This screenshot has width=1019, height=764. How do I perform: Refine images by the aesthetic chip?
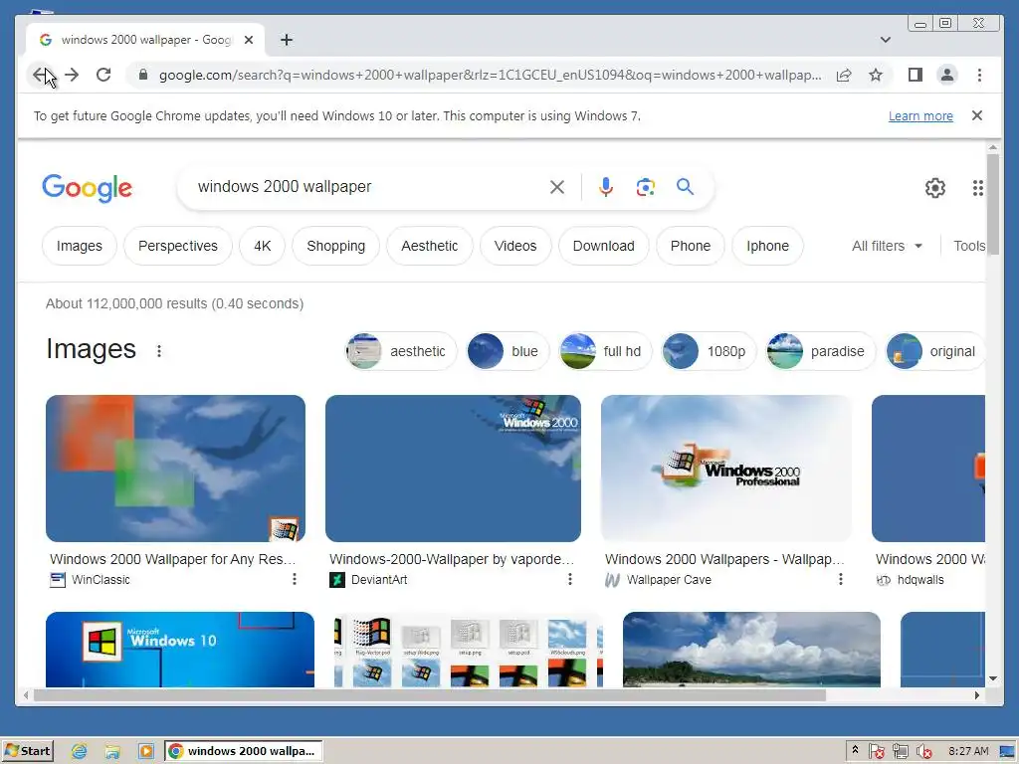401,351
